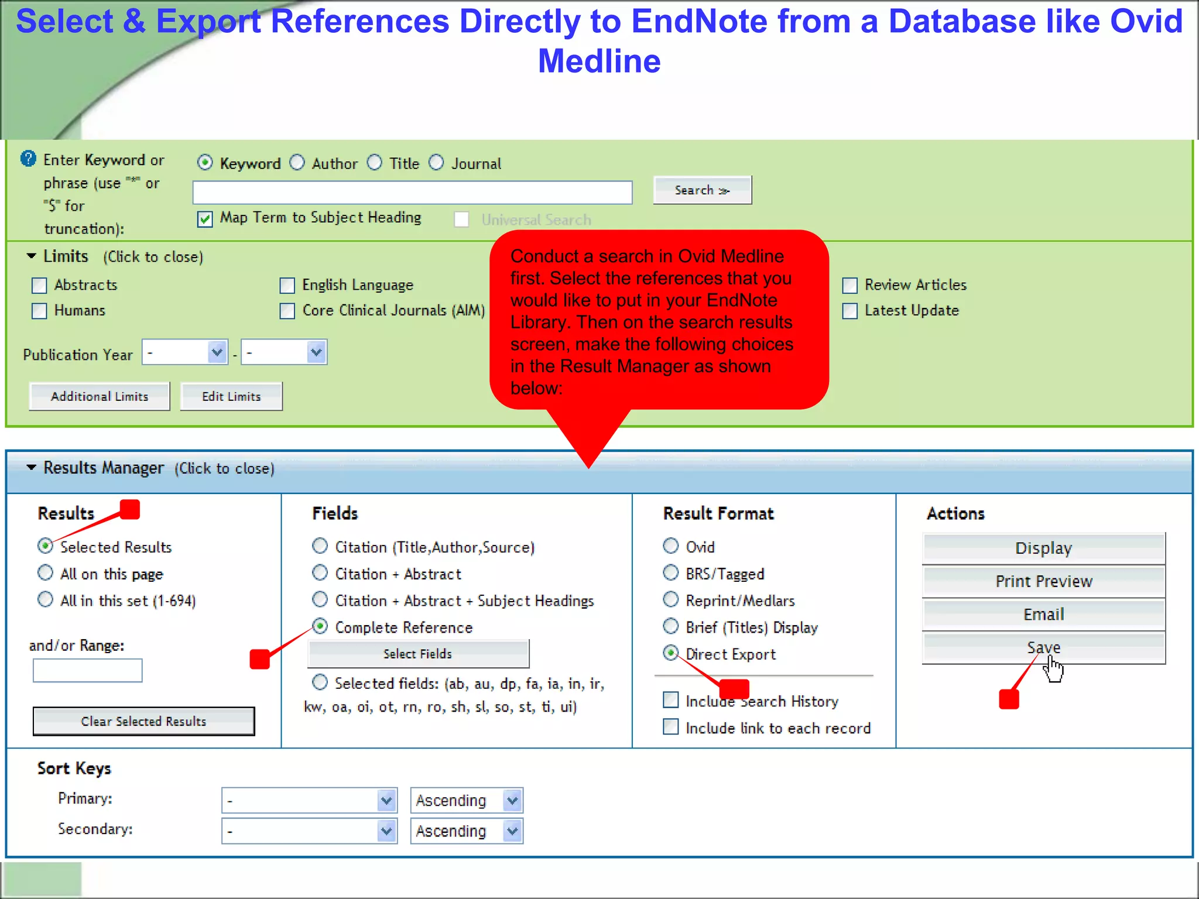
Task: Select Citation + Abstract fields option
Action: click(320, 572)
